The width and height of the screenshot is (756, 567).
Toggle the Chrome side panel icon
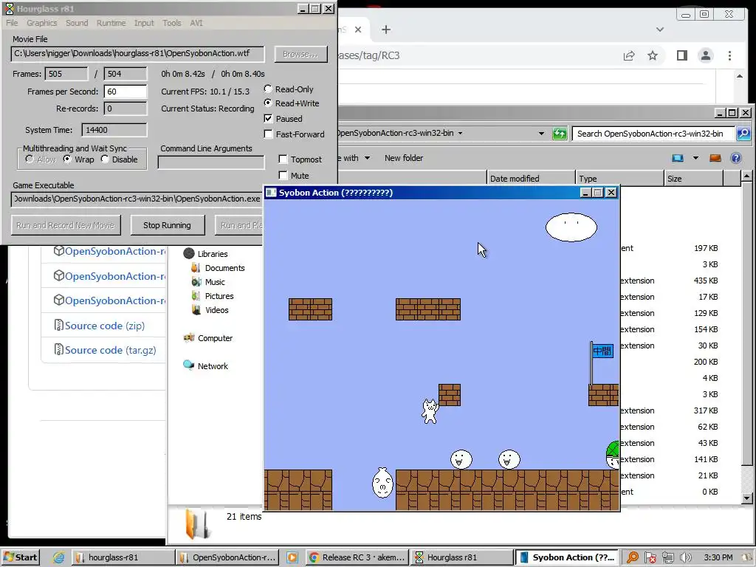pyautogui.click(x=681, y=55)
